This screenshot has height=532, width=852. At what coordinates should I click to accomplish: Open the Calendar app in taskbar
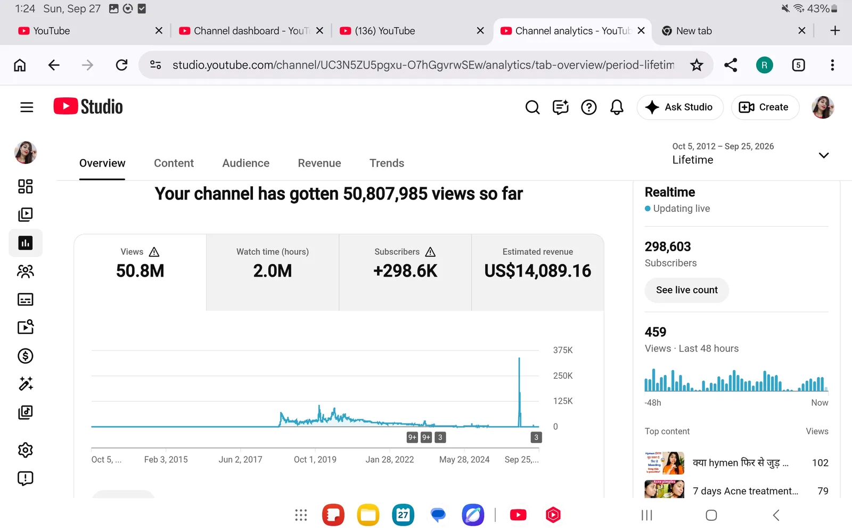point(403,515)
